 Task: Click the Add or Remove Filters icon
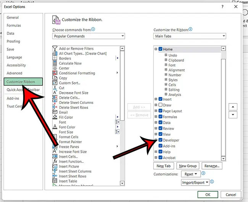coord(55,48)
